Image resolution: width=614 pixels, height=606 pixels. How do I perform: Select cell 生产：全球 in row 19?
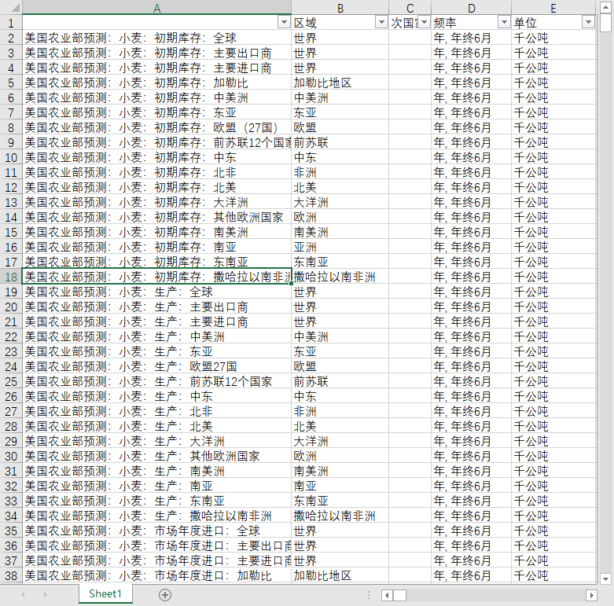[156, 292]
